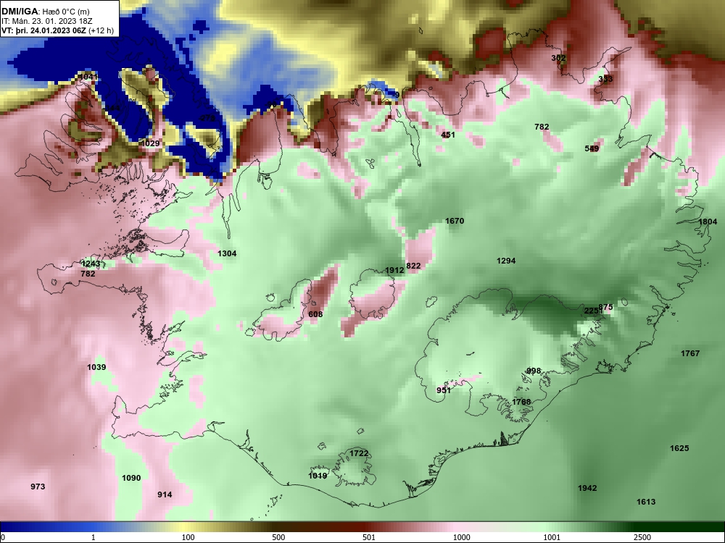Click the map value 2251

[x=593, y=311]
